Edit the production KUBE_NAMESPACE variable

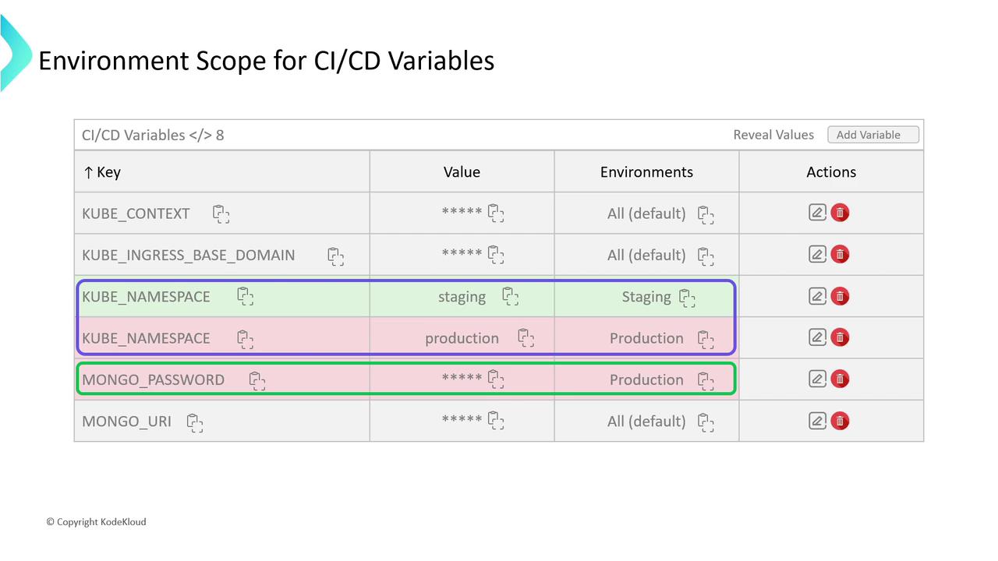817,337
